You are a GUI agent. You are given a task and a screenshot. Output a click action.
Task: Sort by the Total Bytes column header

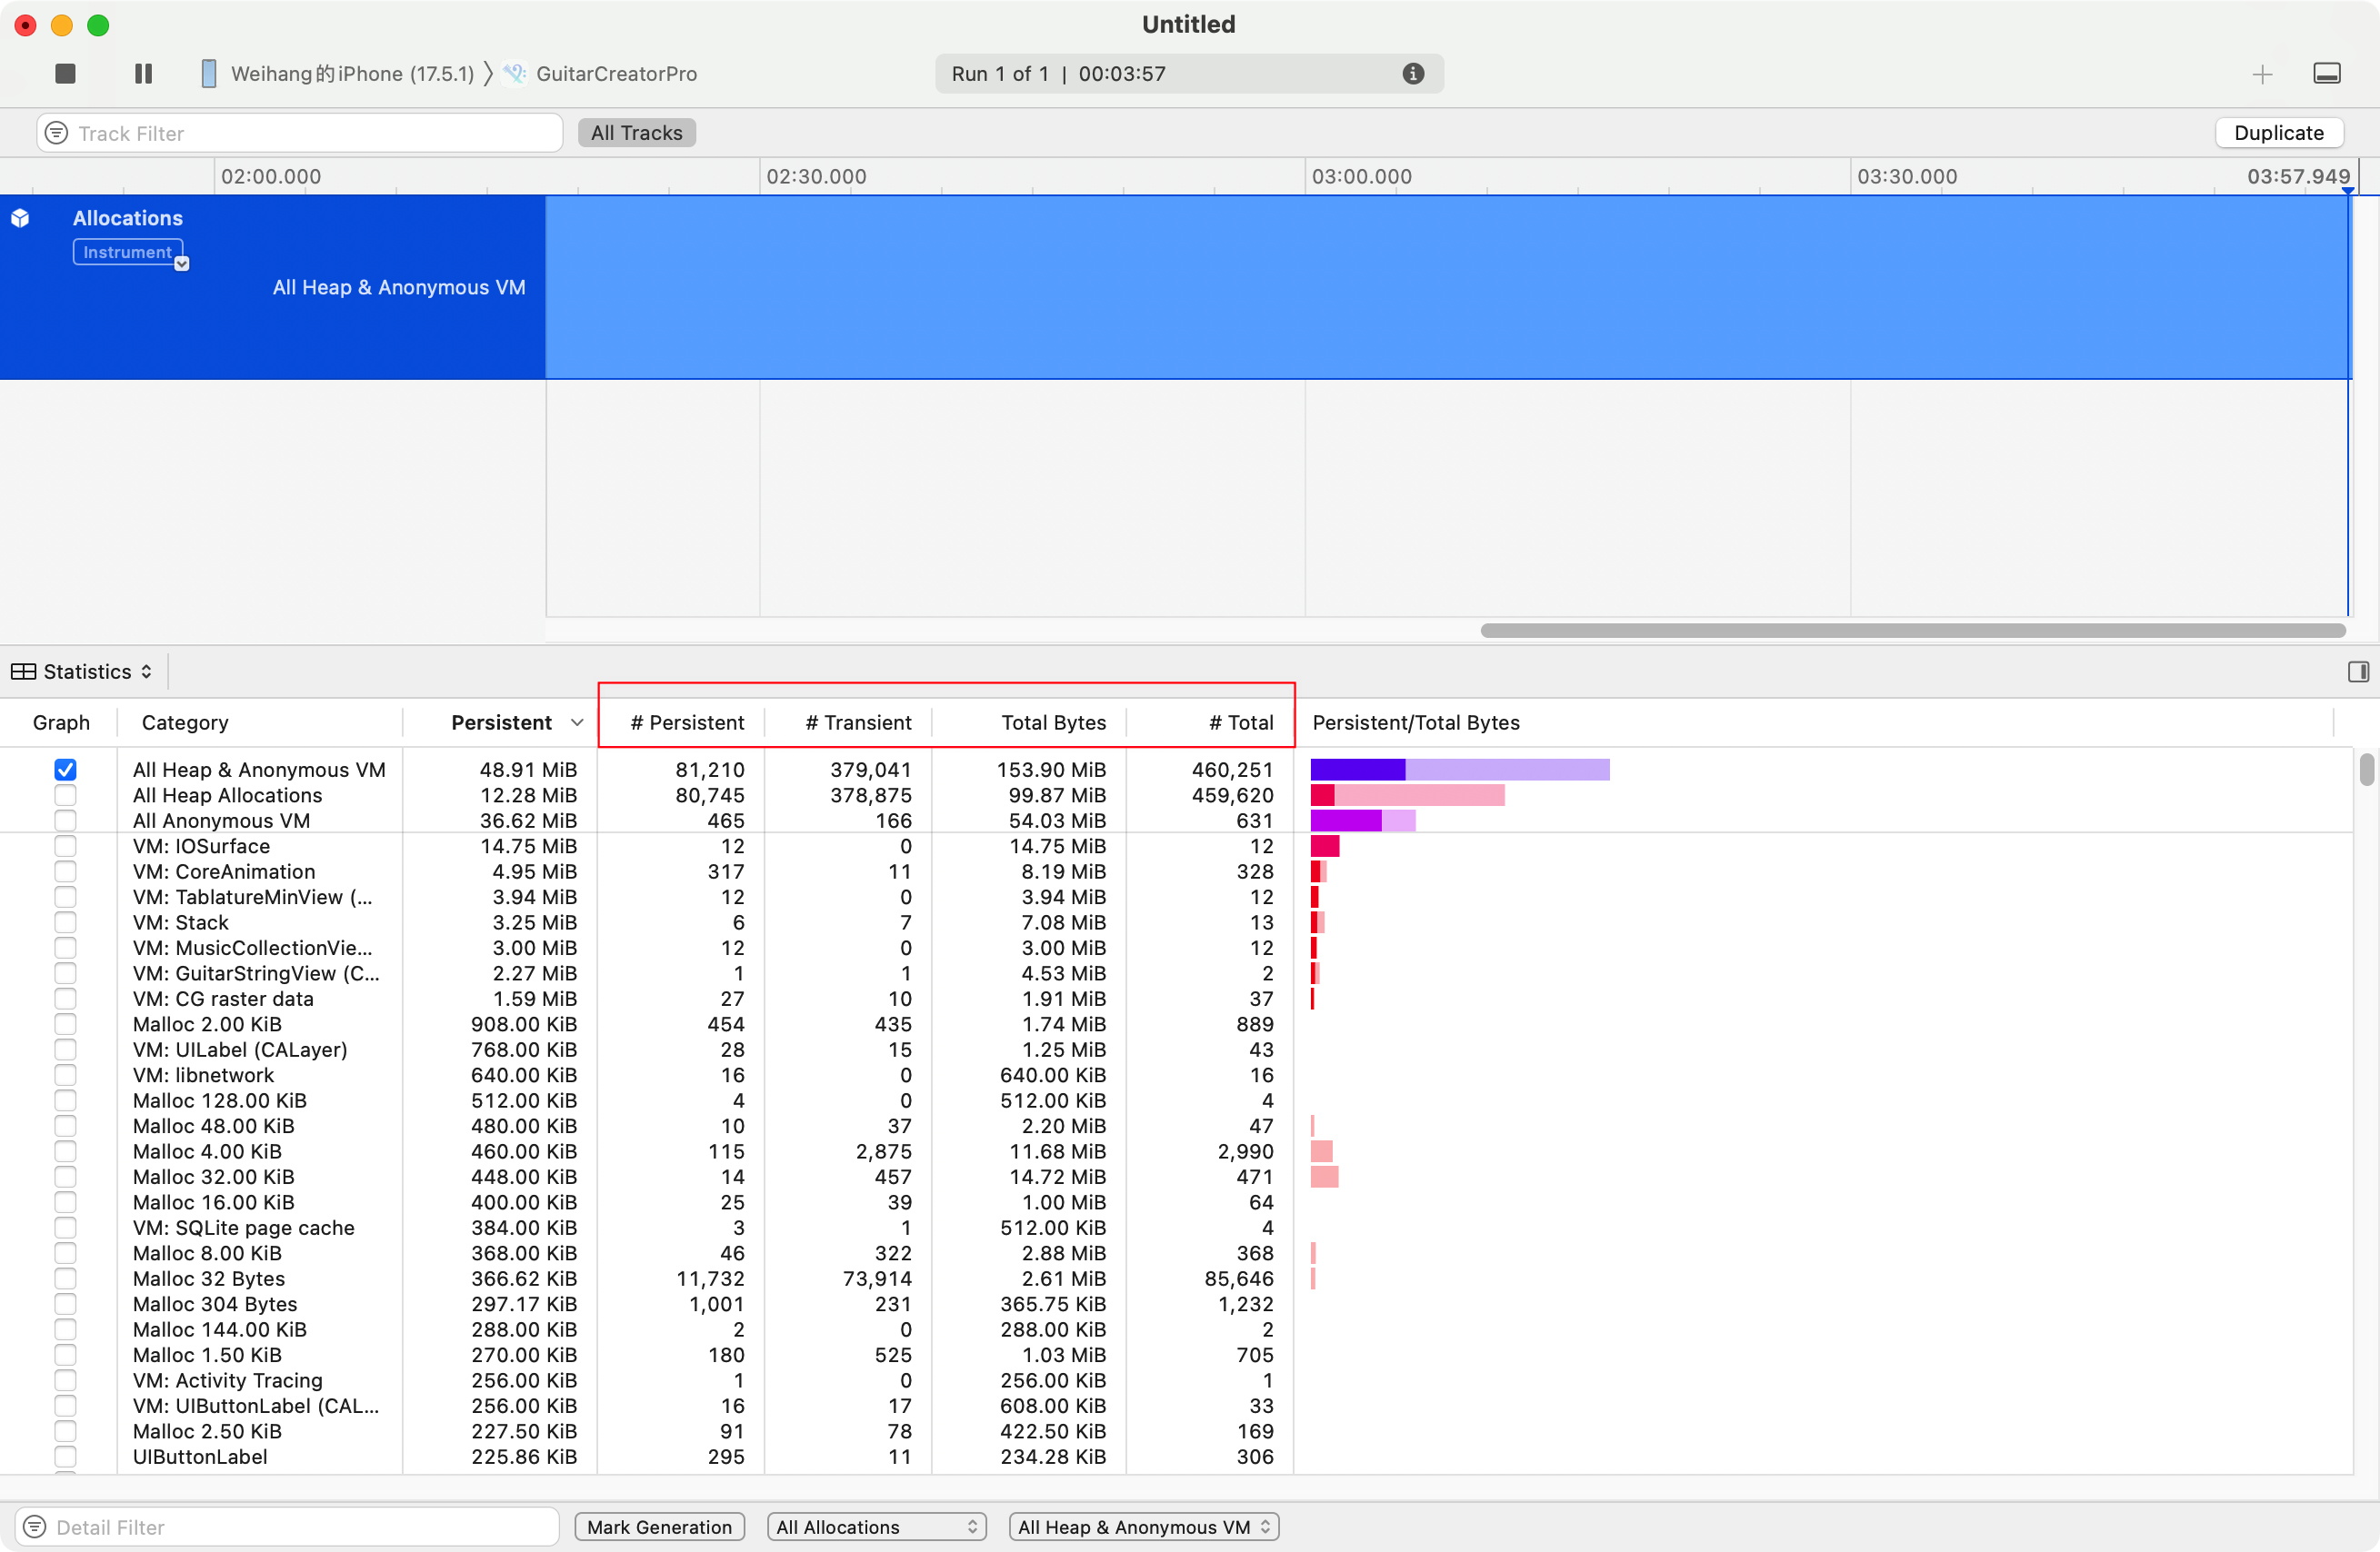coord(1053,722)
